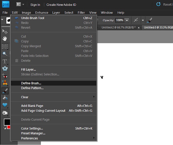Screen dimensions: 173x145
Task: Expand the Preferences submenu
Action: coord(54,138)
